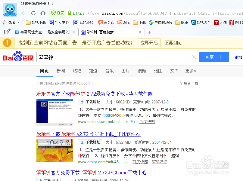
Task: Open the 健康 bookmark folder
Action: pos(182,23)
